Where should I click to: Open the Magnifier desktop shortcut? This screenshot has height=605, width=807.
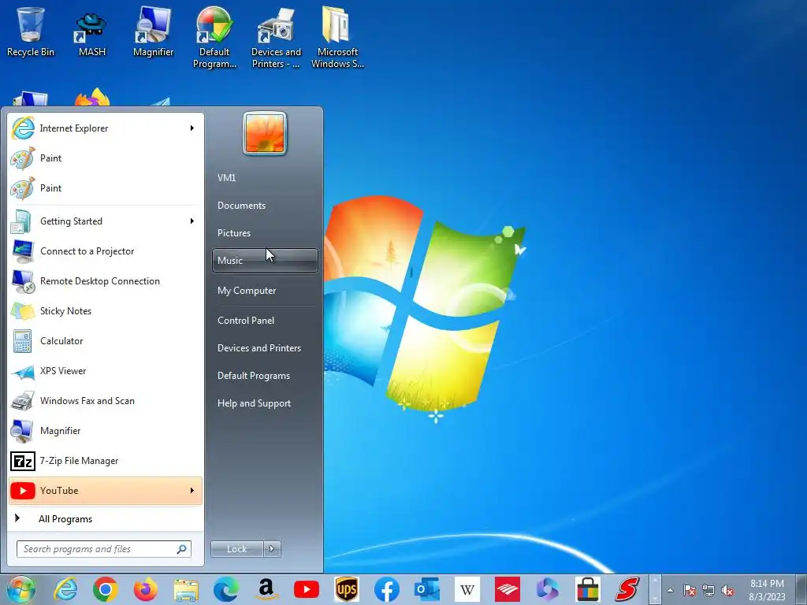coord(153,32)
